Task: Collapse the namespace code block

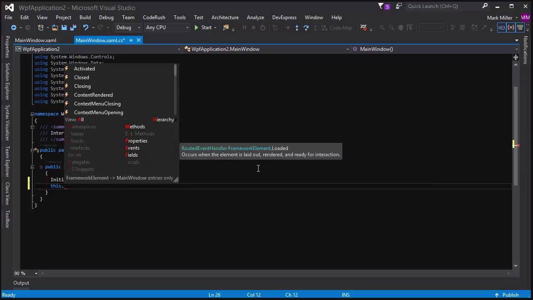Action: point(32,114)
